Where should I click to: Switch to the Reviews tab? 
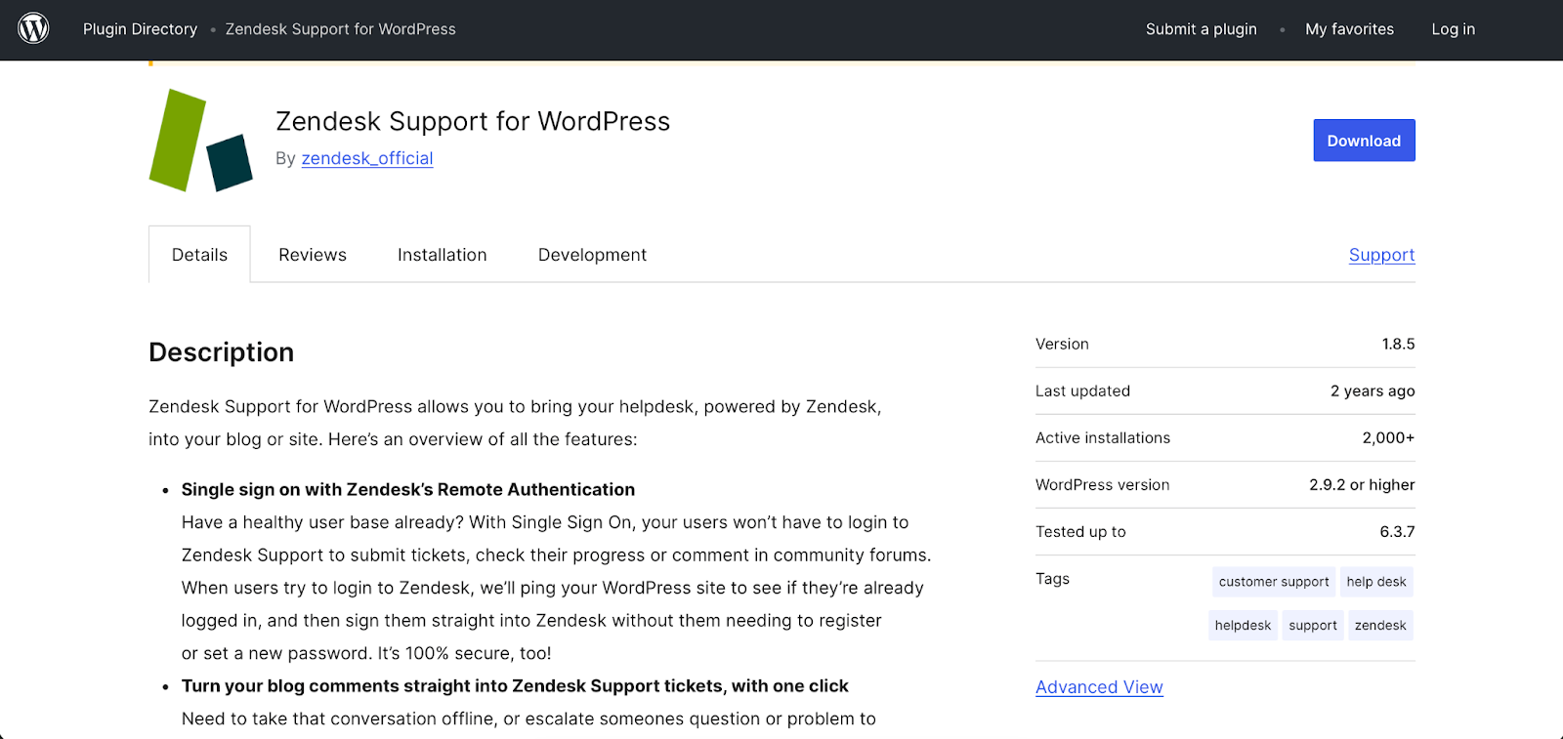(313, 255)
